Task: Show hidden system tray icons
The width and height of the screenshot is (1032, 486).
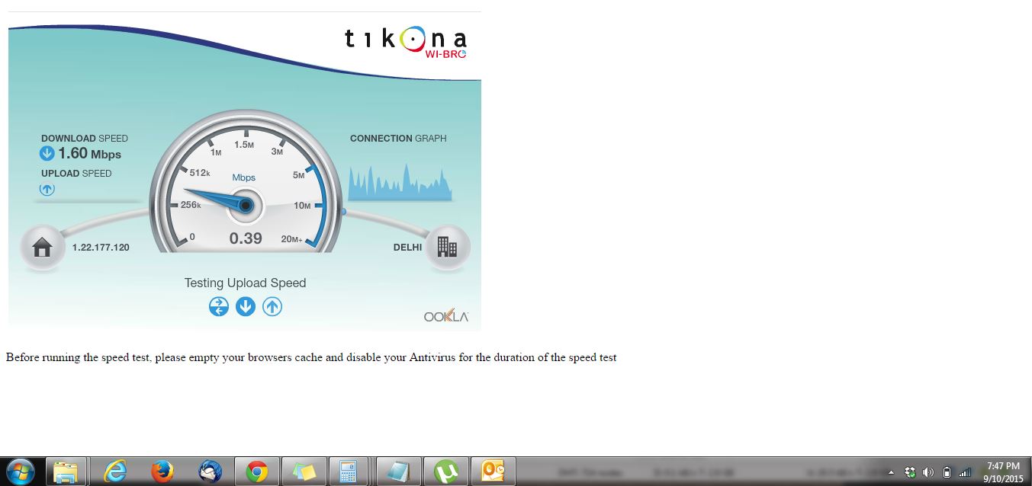Action: [891, 472]
